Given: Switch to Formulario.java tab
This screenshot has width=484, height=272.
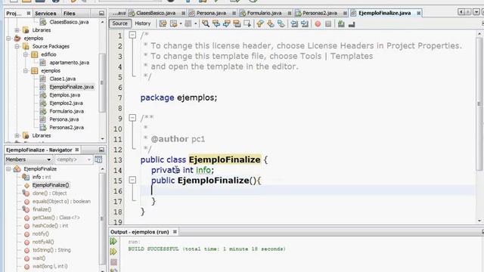Looking at the screenshot, I should [264, 13].
